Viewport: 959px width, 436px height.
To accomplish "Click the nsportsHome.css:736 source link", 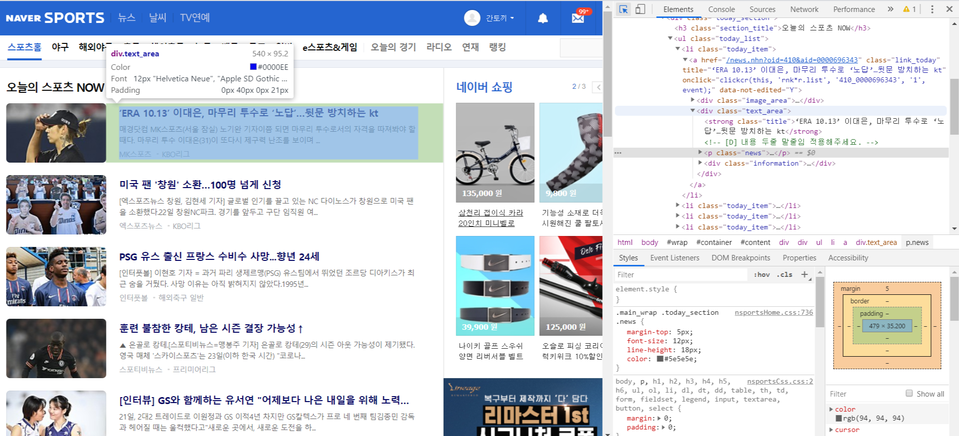I will 774,312.
